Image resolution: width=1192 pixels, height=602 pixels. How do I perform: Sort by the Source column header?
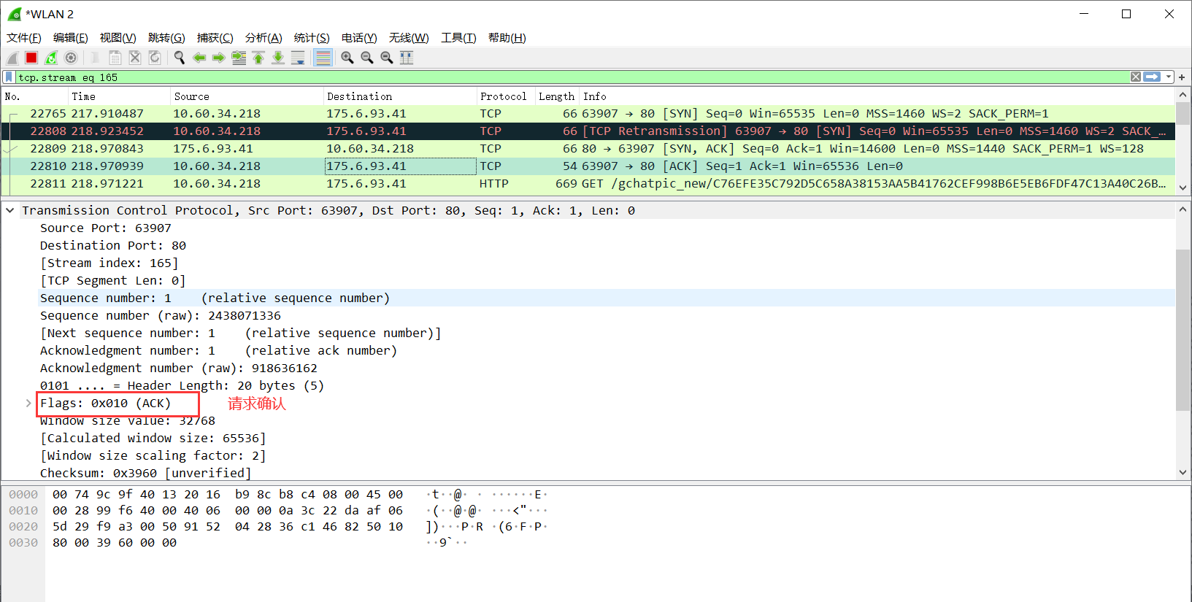click(x=247, y=96)
